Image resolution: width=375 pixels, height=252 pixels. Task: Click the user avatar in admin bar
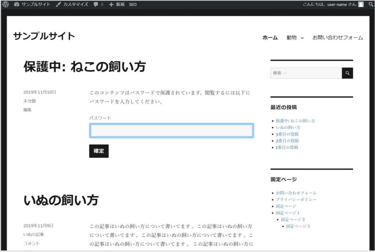pyautogui.click(x=361, y=4)
